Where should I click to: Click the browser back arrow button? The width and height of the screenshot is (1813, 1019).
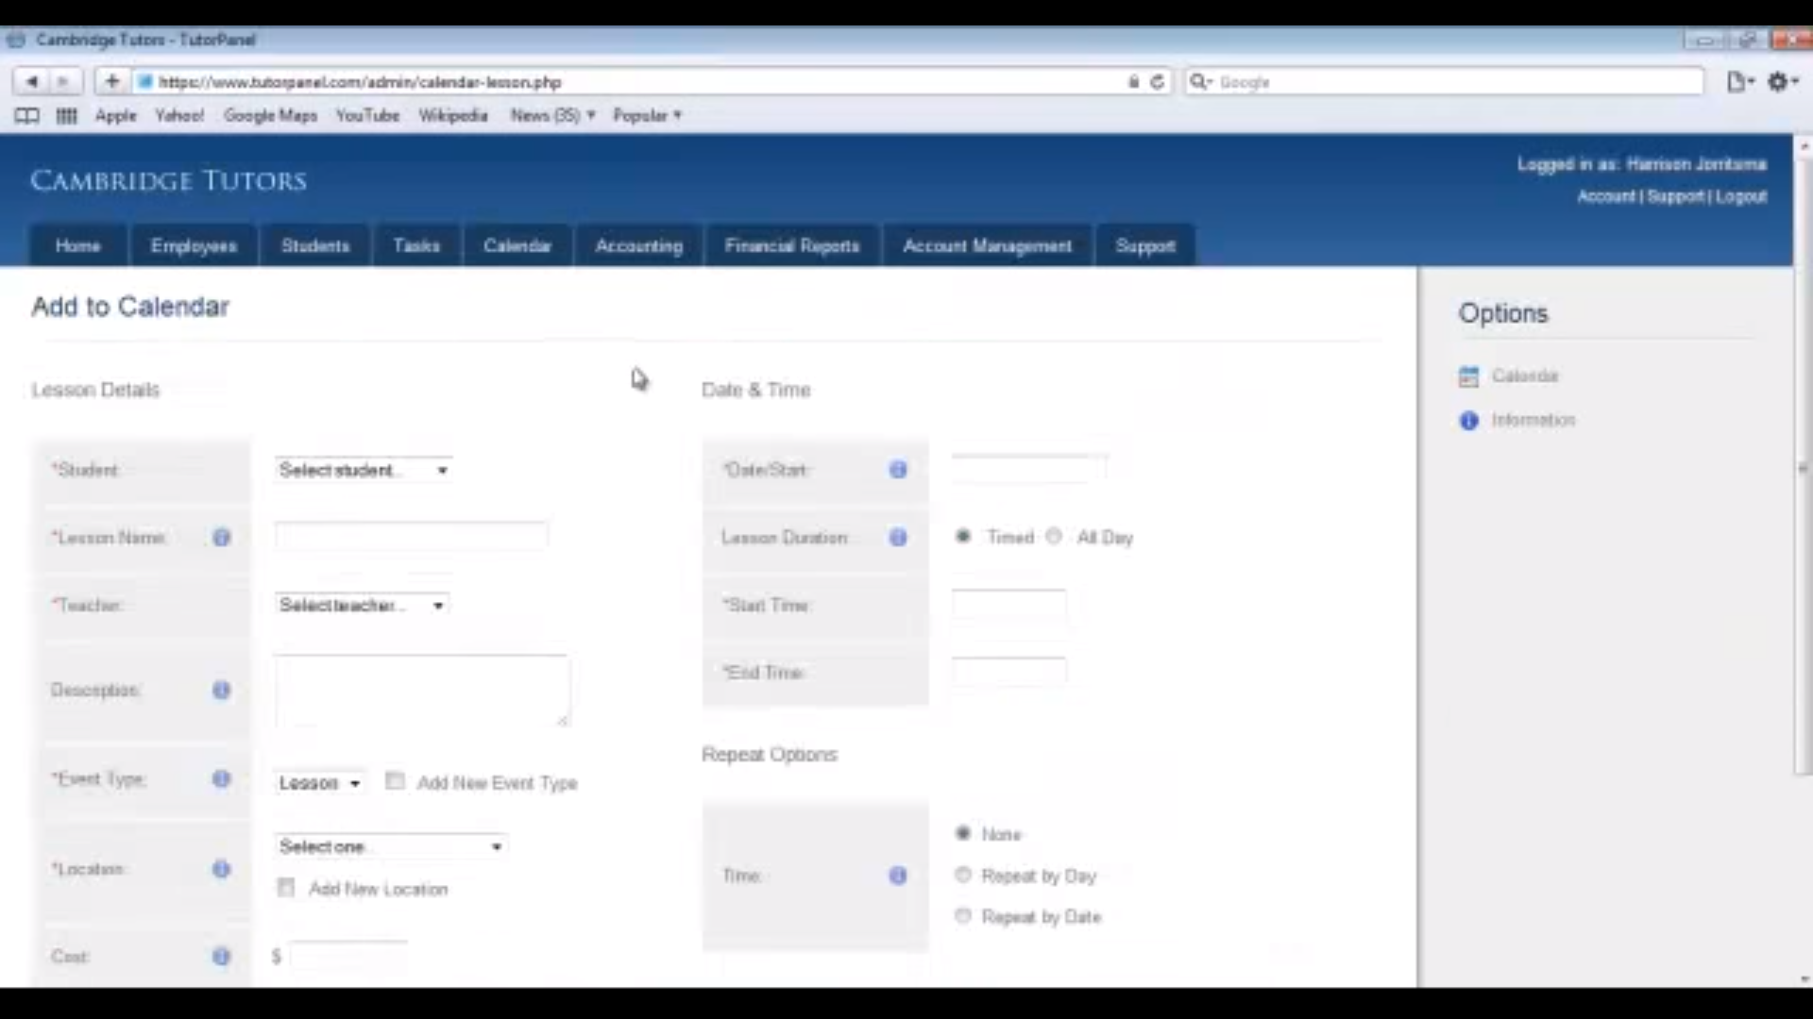(x=31, y=82)
